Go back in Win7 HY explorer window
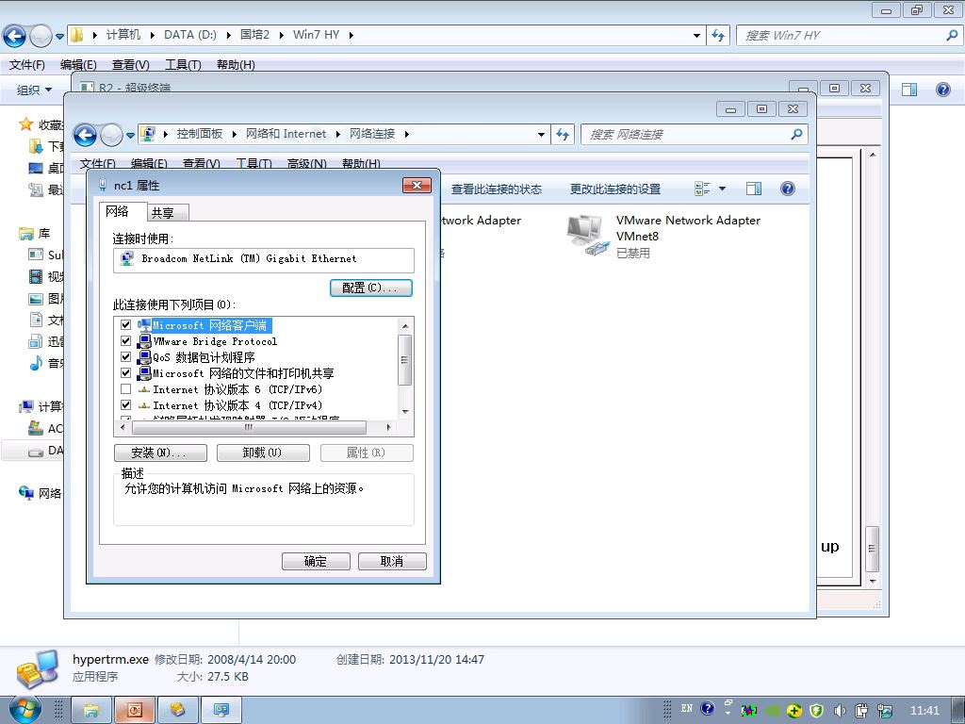 coord(15,37)
